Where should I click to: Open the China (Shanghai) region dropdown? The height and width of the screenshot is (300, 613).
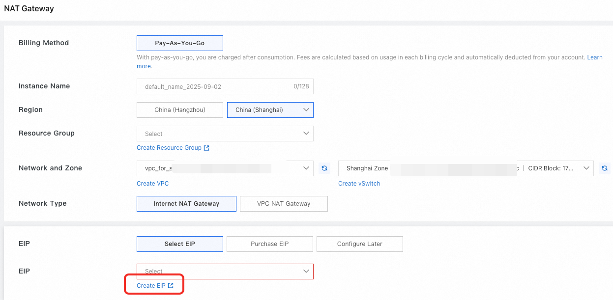click(270, 110)
